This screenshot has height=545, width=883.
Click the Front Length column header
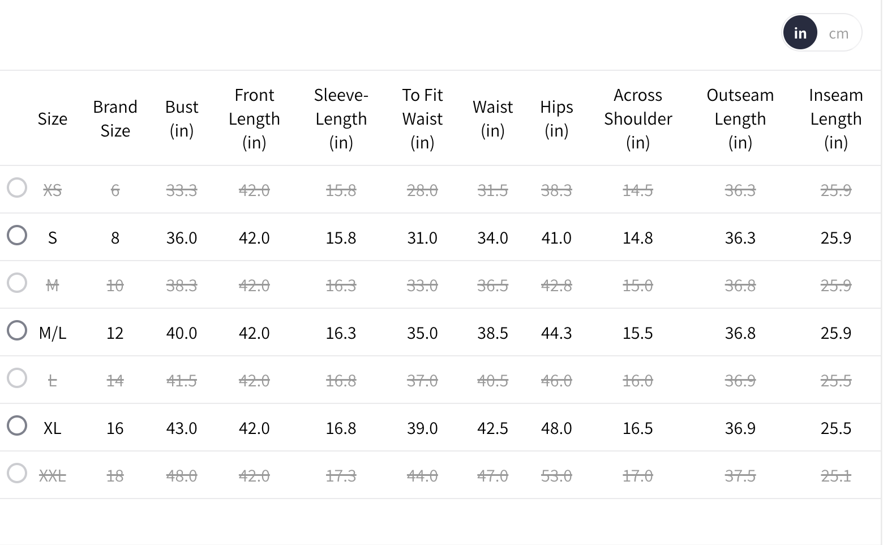tap(254, 118)
